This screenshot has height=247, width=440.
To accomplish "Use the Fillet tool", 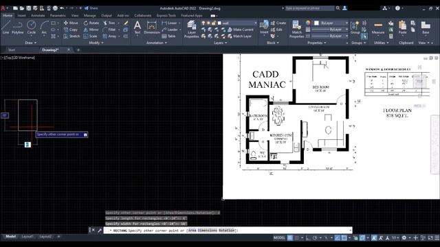I will point(109,30).
